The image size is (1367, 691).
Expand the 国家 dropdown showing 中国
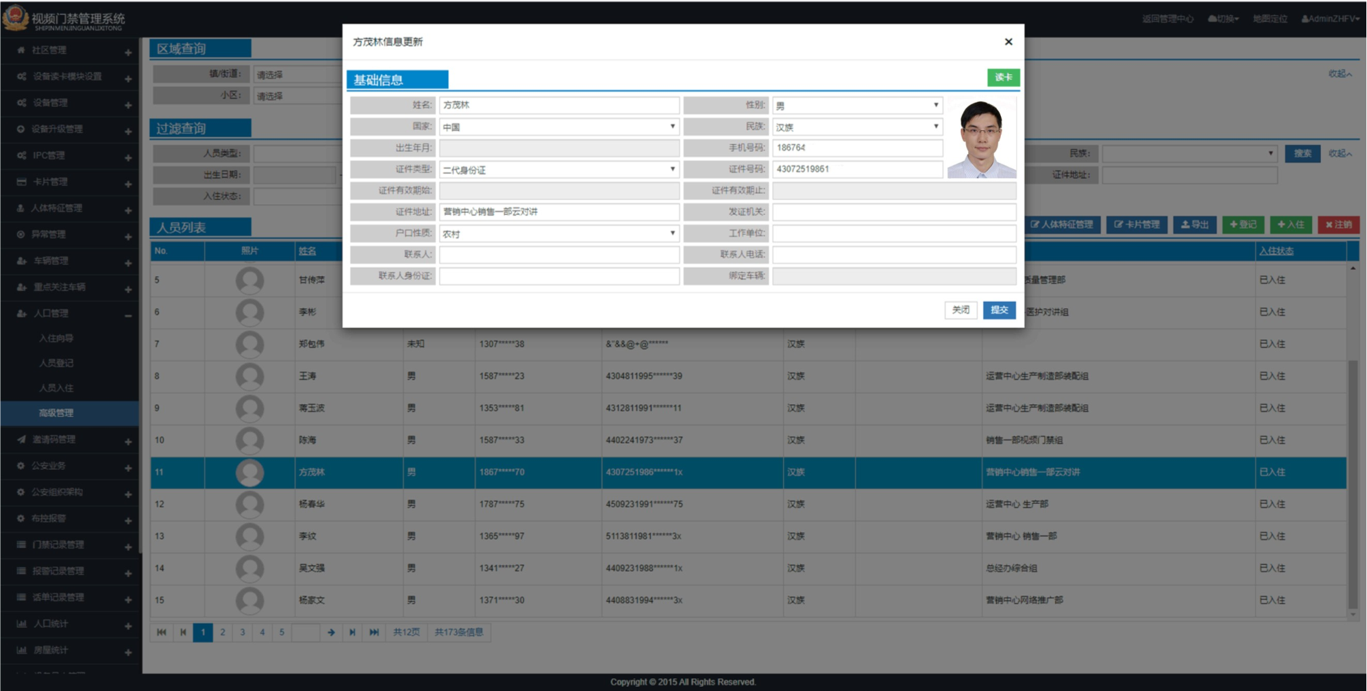point(559,127)
